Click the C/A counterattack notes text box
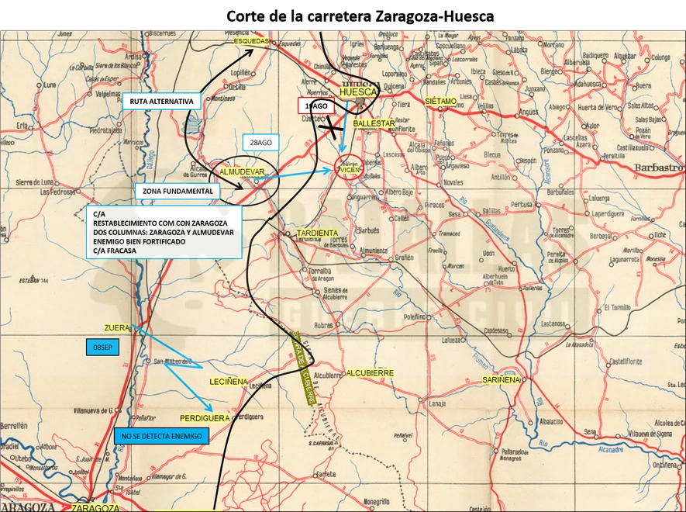The image size is (686, 512). click(x=164, y=232)
